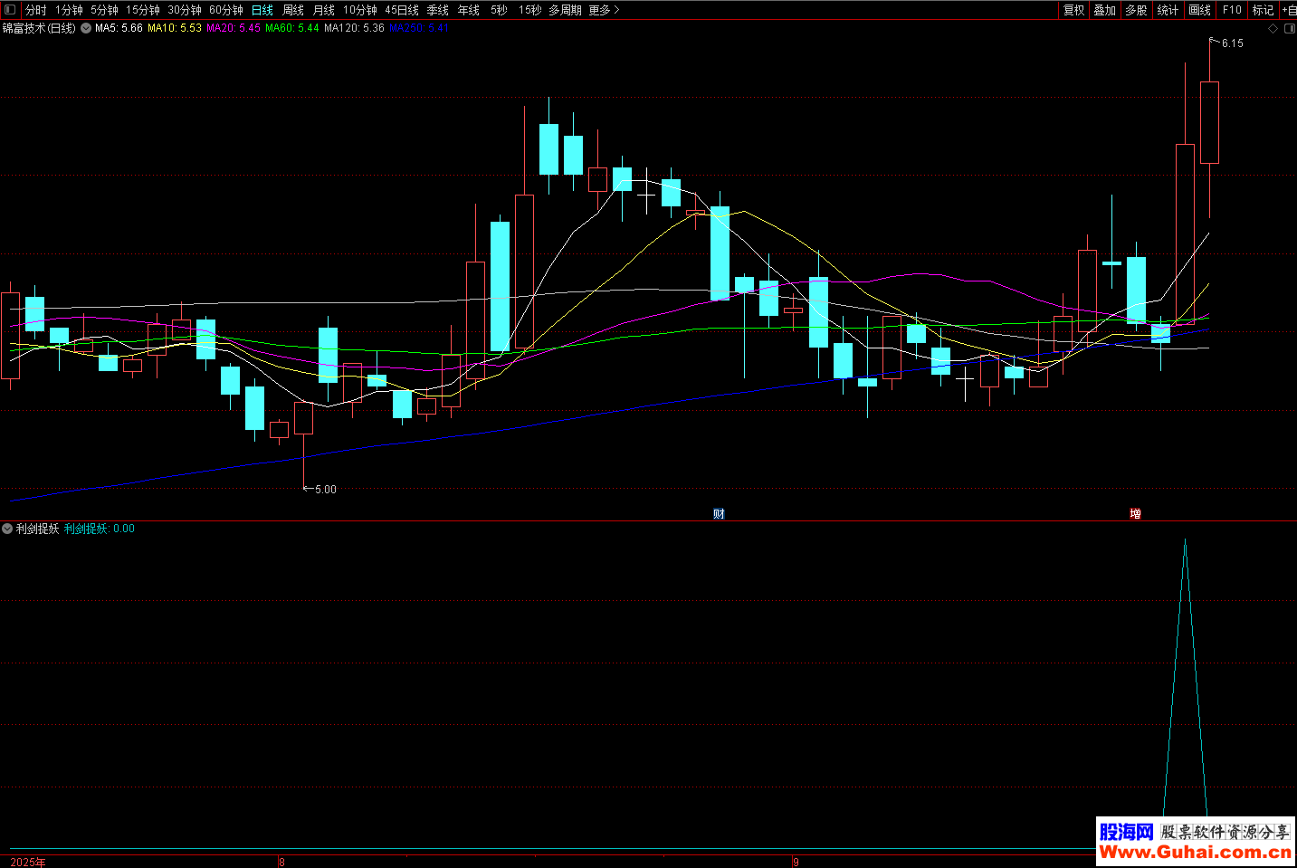Open the main chart indicator dropdown arrow

pyautogui.click(x=86, y=28)
